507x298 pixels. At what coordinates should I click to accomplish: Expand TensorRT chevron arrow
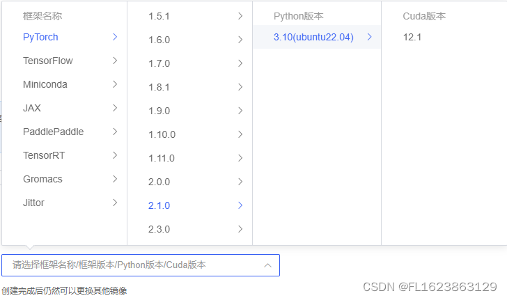pos(115,155)
